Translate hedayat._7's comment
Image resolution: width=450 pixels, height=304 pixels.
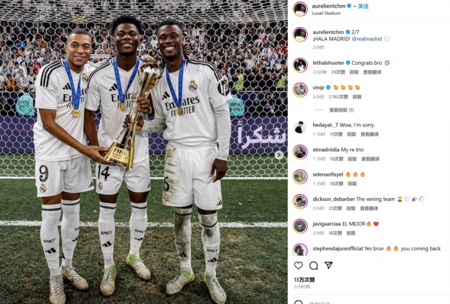click(x=370, y=134)
